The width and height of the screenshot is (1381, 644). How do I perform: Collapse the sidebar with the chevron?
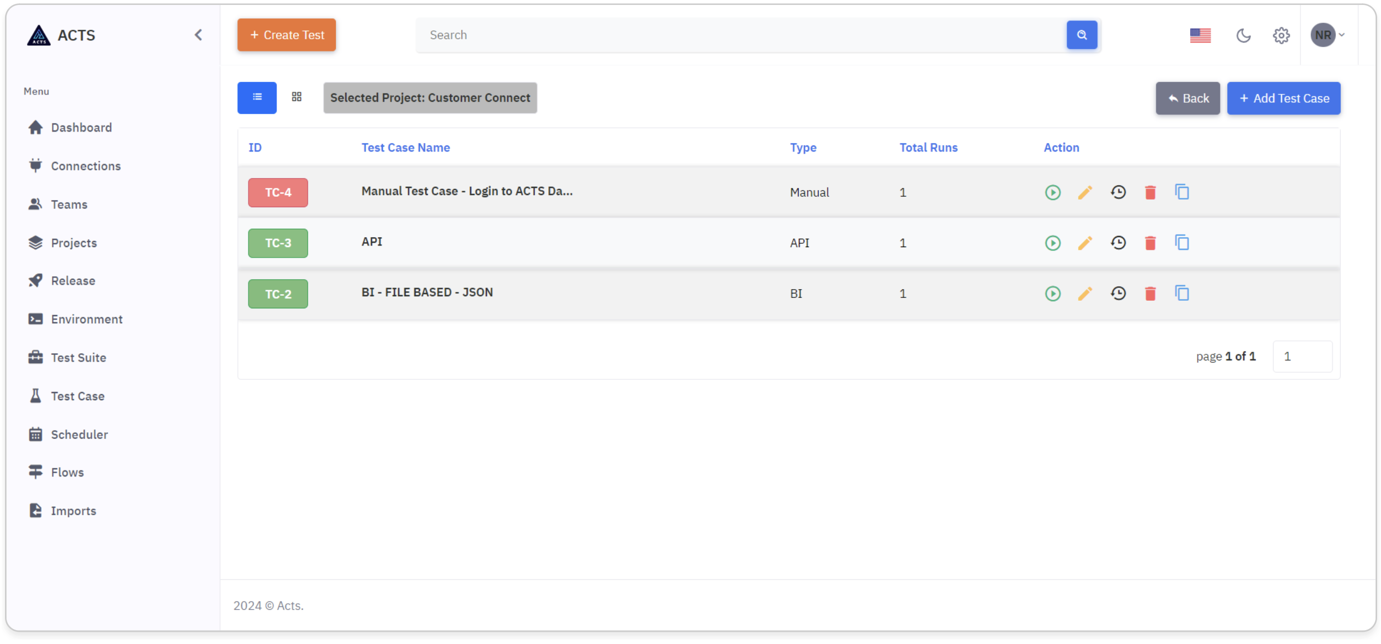pyautogui.click(x=198, y=35)
